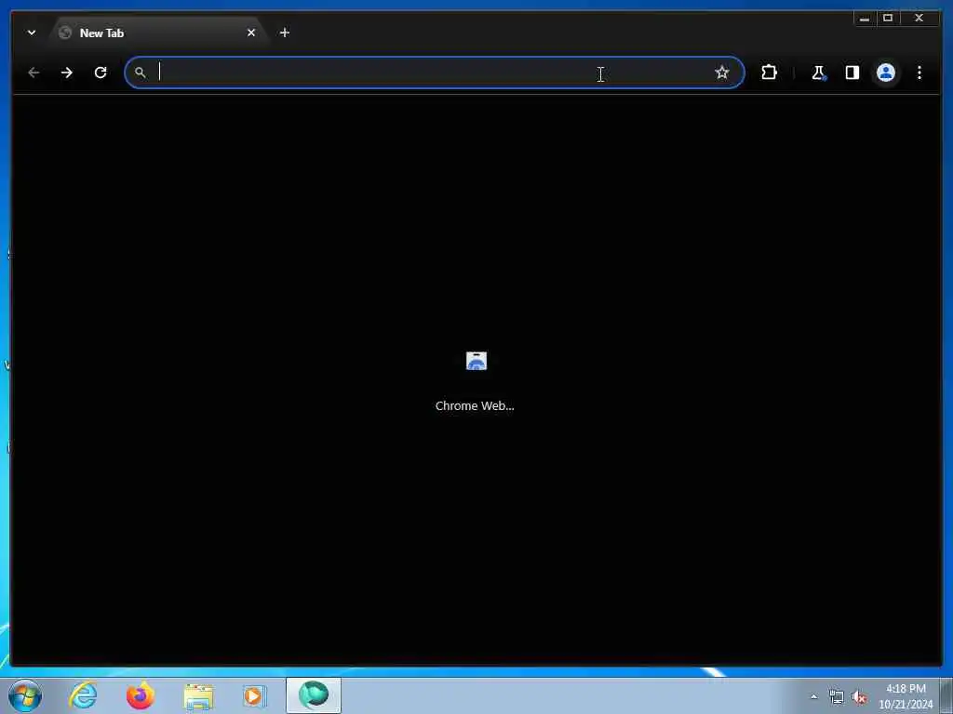953x714 pixels.
Task: Open the Extensions puzzle menu
Action: coord(769,73)
